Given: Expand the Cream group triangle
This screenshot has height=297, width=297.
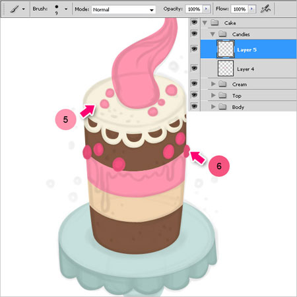Looking at the screenshot, I should (213, 84).
